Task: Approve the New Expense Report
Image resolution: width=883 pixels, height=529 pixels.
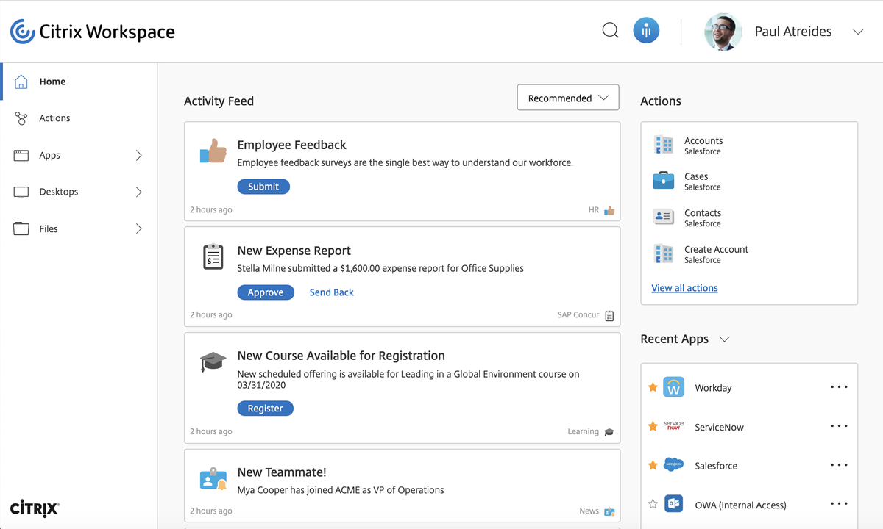Action: pos(266,292)
